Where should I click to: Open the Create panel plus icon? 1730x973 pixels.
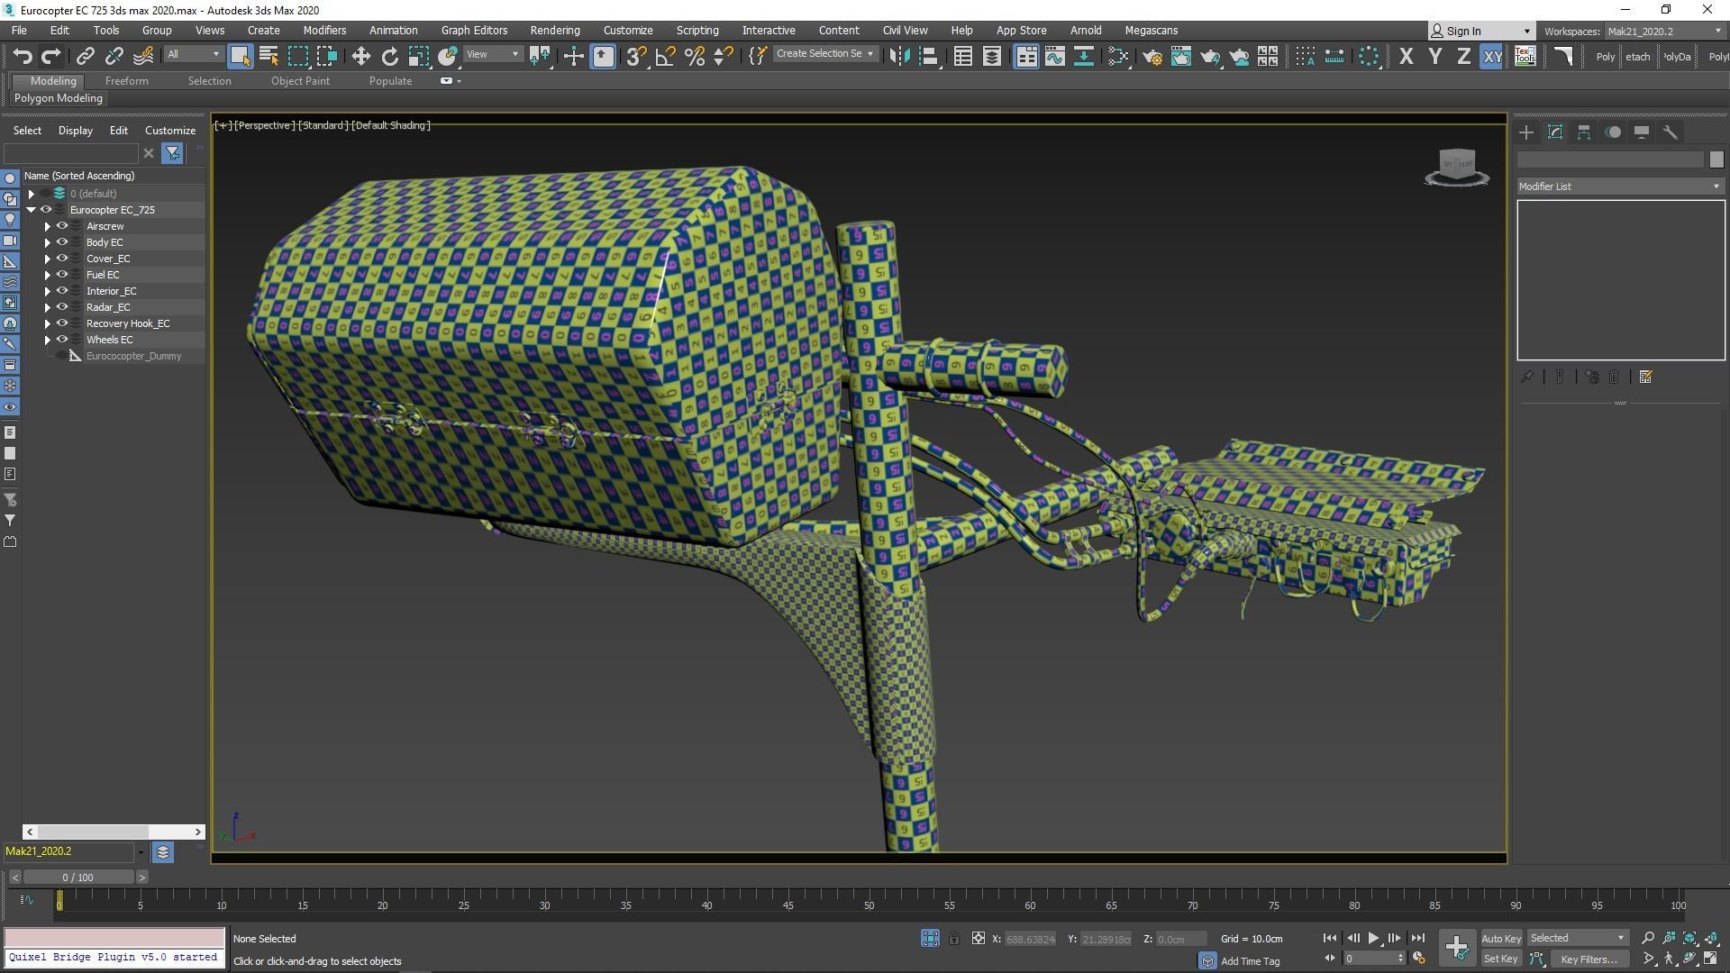click(1525, 132)
